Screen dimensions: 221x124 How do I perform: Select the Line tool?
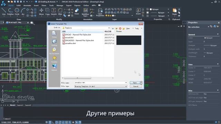4,11
